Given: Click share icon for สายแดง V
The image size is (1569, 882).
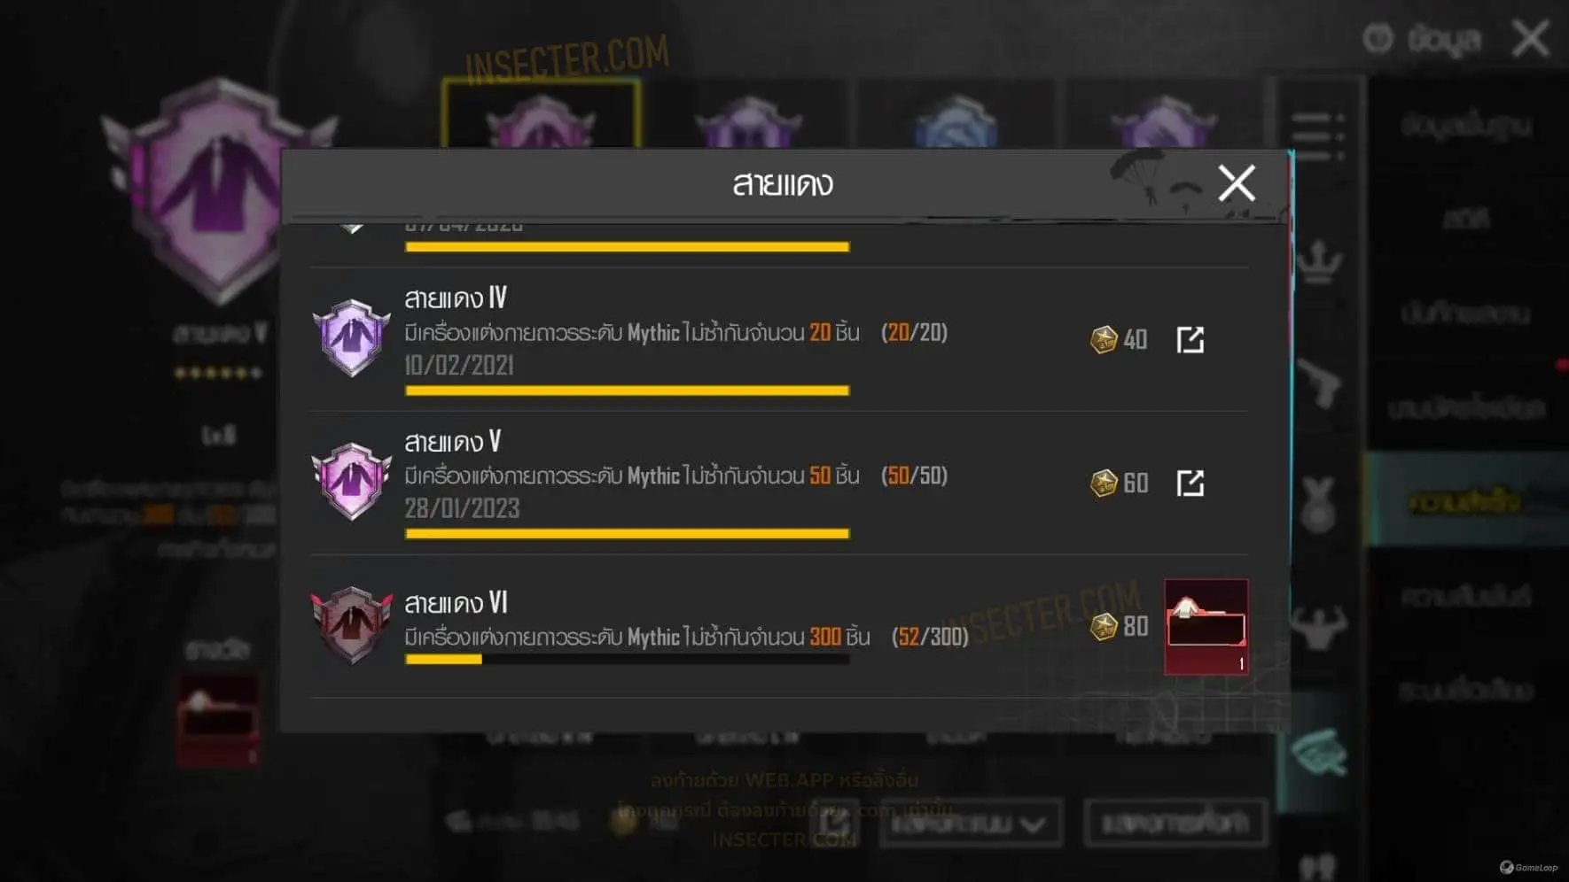Looking at the screenshot, I should (1190, 483).
